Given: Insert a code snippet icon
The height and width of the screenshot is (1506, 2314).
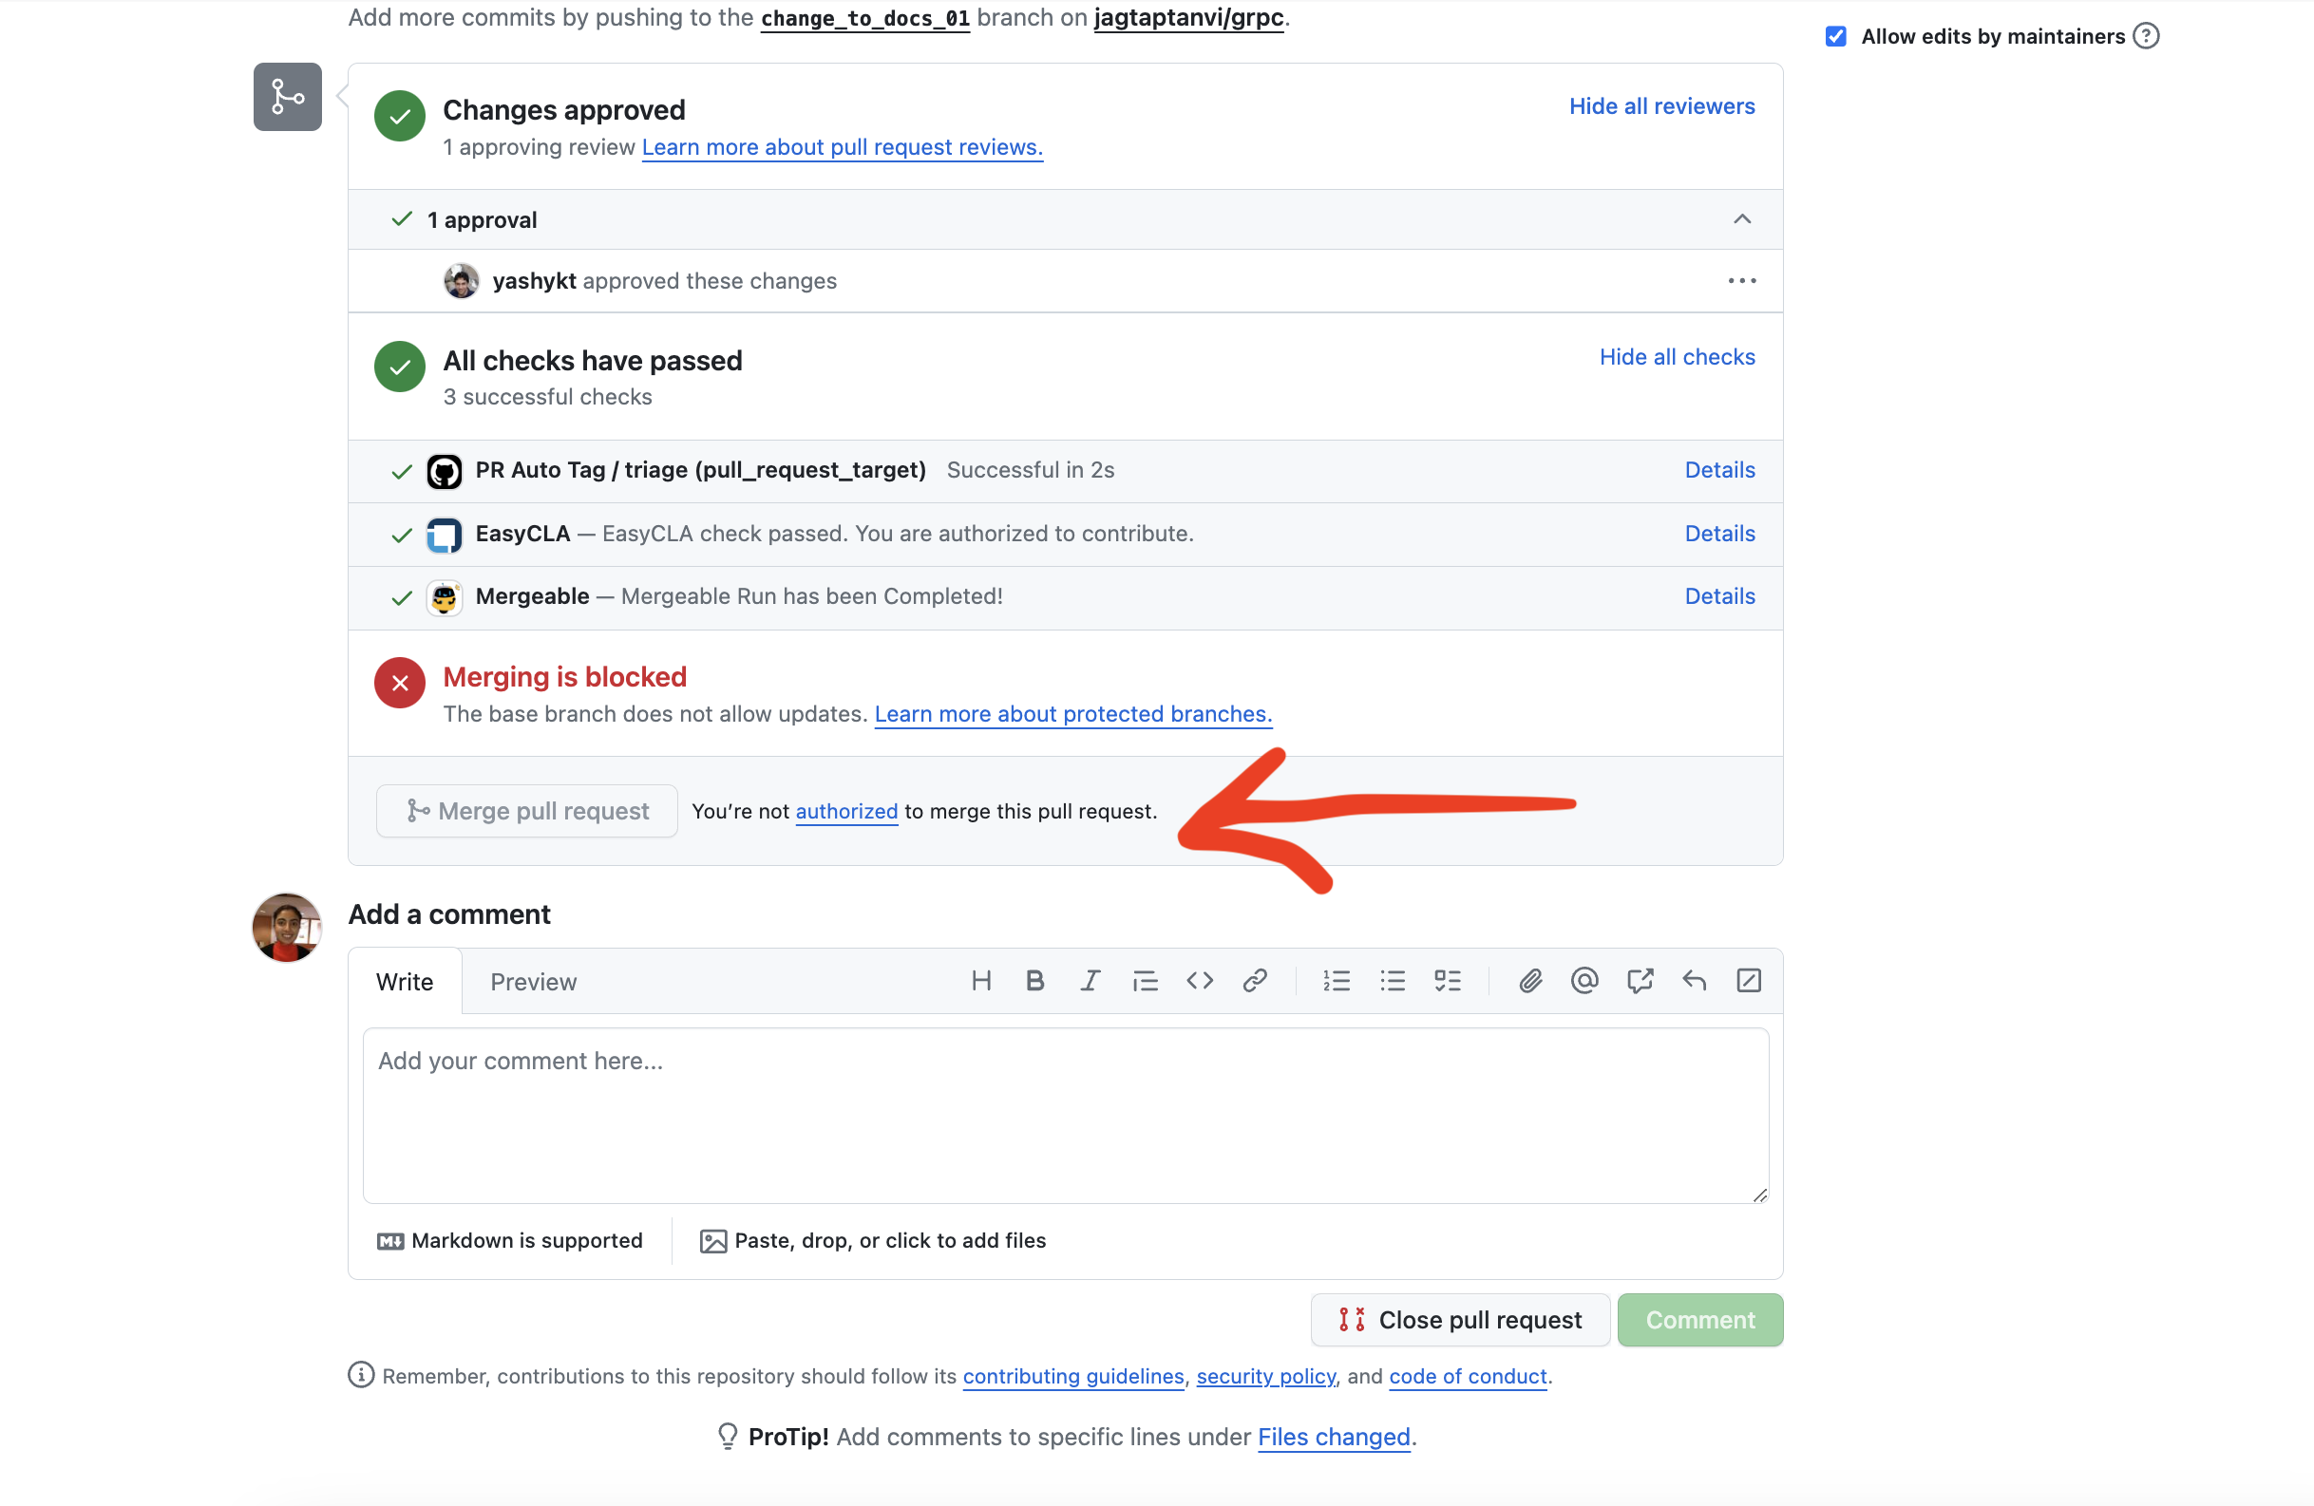Looking at the screenshot, I should coord(1200,980).
